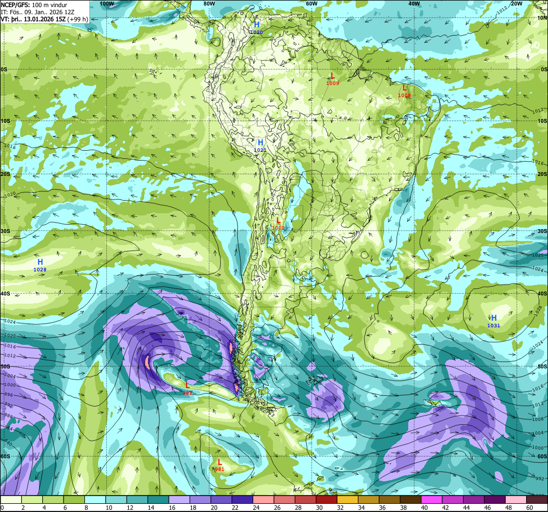Pick the pink 24–26 legend swatch
Viewport: 548px width, 512px height.
264,499
